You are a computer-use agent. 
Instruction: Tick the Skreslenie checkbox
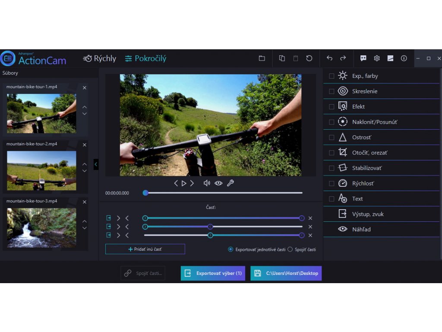click(x=331, y=91)
